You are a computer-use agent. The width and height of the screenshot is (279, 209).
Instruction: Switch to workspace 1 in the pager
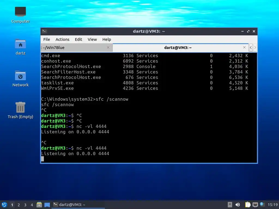(x=12, y=205)
